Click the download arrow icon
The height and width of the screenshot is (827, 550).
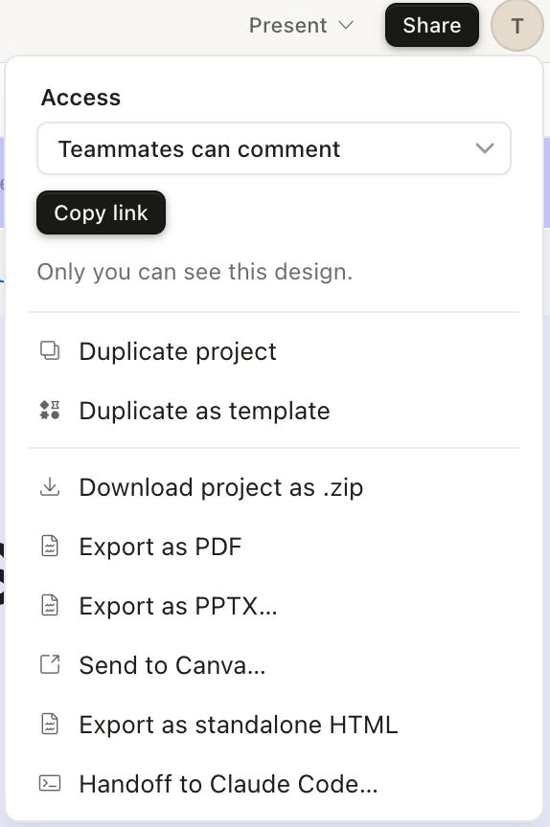click(50, 487)
